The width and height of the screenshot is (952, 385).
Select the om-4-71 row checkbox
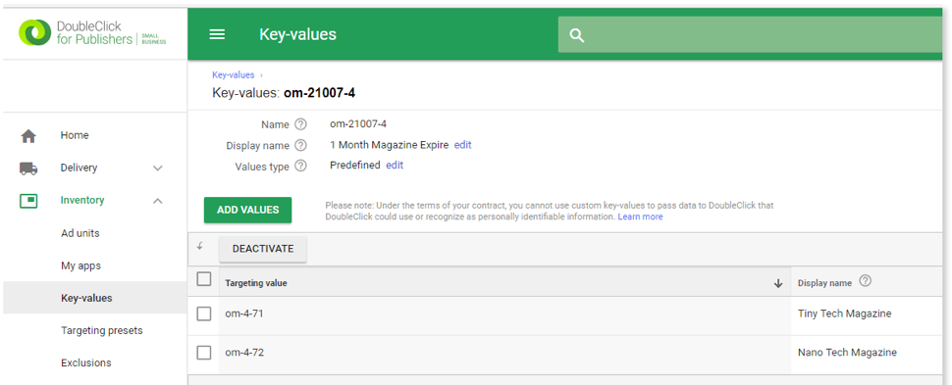click(204, 313)
